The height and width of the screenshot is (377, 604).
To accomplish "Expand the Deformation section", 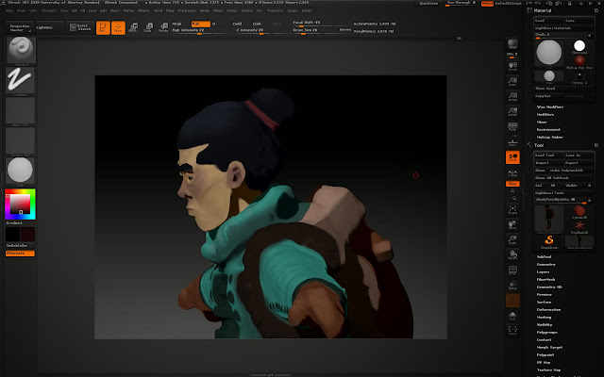I will coord(548,310).
